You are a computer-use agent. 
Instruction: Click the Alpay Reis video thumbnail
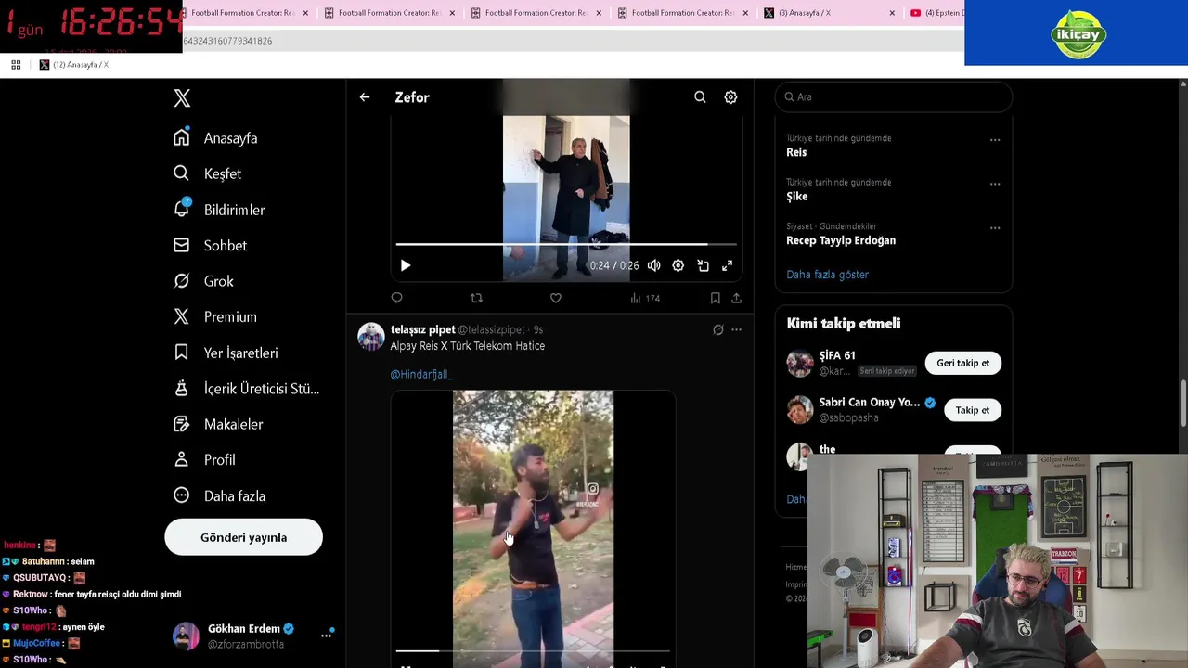pyautogui.click(x=533, y=527)
